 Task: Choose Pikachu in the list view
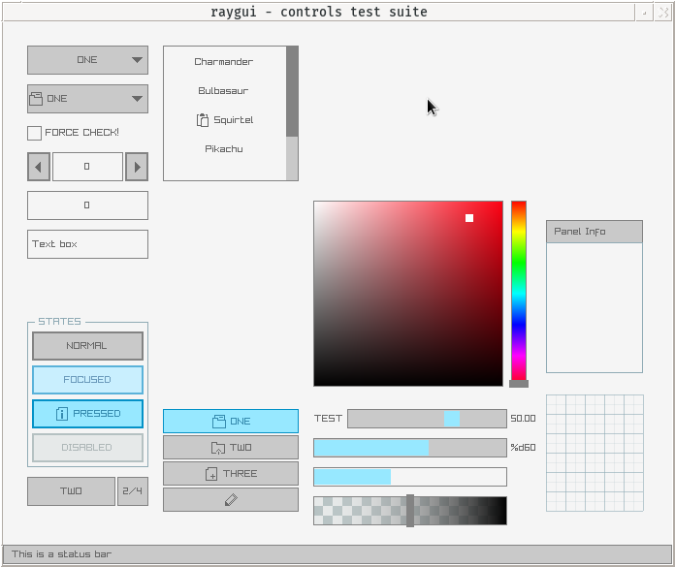224,149
